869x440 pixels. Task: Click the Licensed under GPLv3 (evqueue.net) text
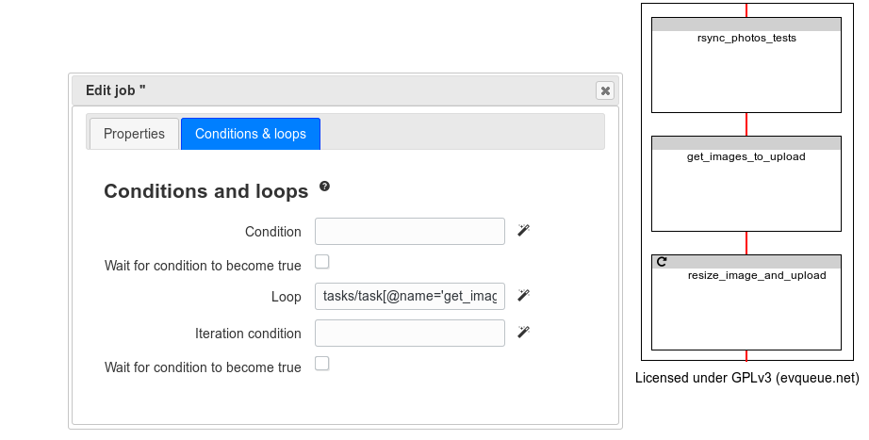747,378
